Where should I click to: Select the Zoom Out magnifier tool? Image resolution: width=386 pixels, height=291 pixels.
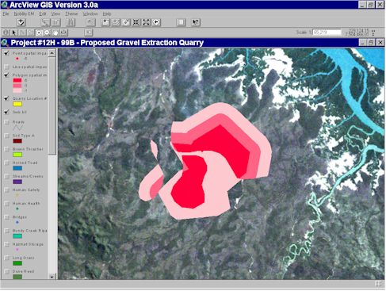pos(47,33)
